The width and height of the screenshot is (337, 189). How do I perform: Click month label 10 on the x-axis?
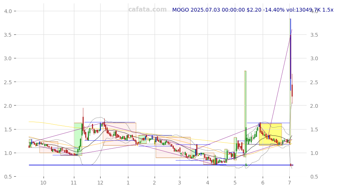(44, 183)
